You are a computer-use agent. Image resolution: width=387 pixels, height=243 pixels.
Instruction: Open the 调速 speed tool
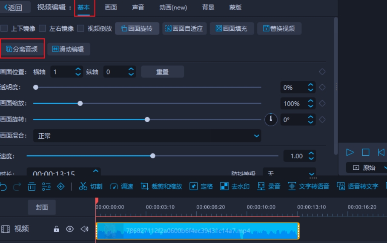pyautogui.click(x=121, y=186)
